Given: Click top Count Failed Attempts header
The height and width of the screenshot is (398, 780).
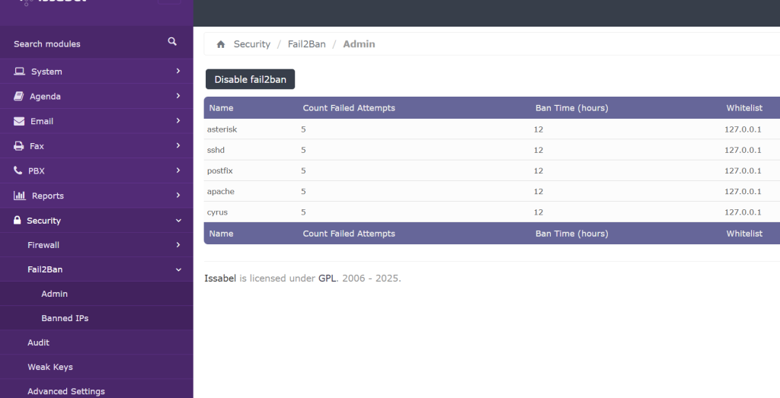Looking at the screenshot, I should pos(349,108).
